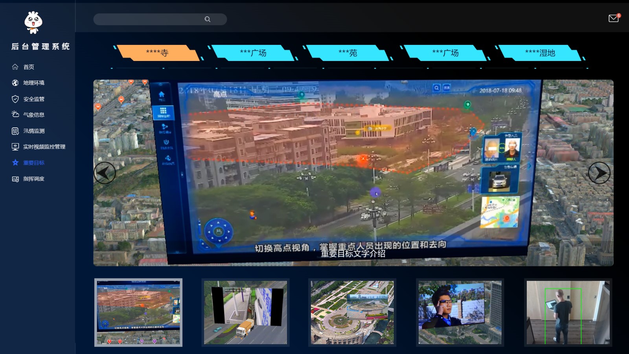Image resolution: width=629 pixels, height=354 pixels.
Task: Show previous image with left arrow
Action: [105, 173]
